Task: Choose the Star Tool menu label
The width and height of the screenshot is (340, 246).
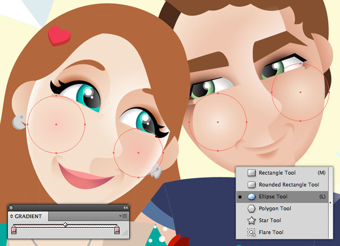Action: pos(270,220)
